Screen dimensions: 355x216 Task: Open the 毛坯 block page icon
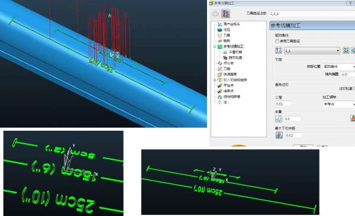(x=220, y=30)
